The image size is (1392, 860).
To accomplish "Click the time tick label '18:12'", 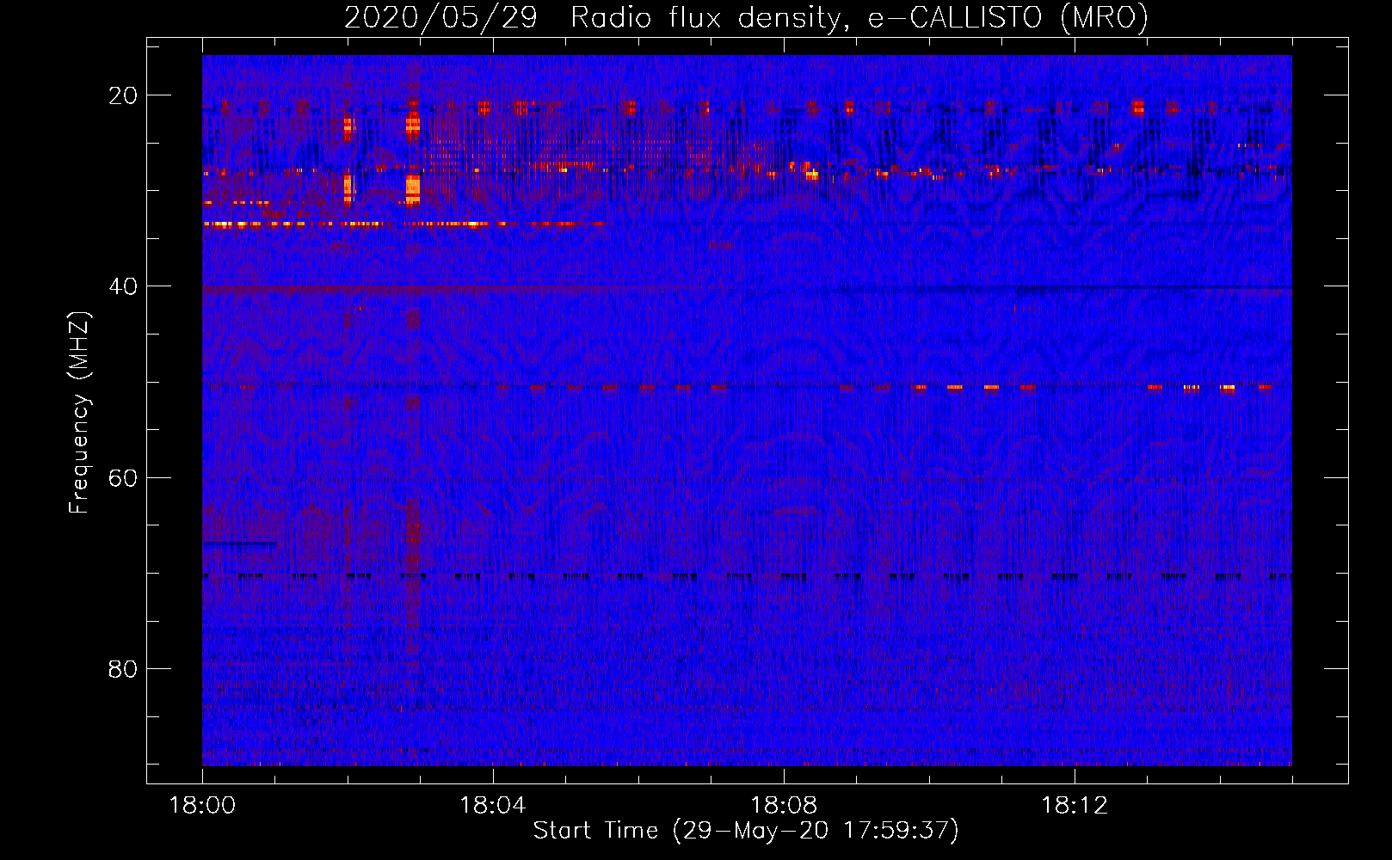I will pos(1075,806).
